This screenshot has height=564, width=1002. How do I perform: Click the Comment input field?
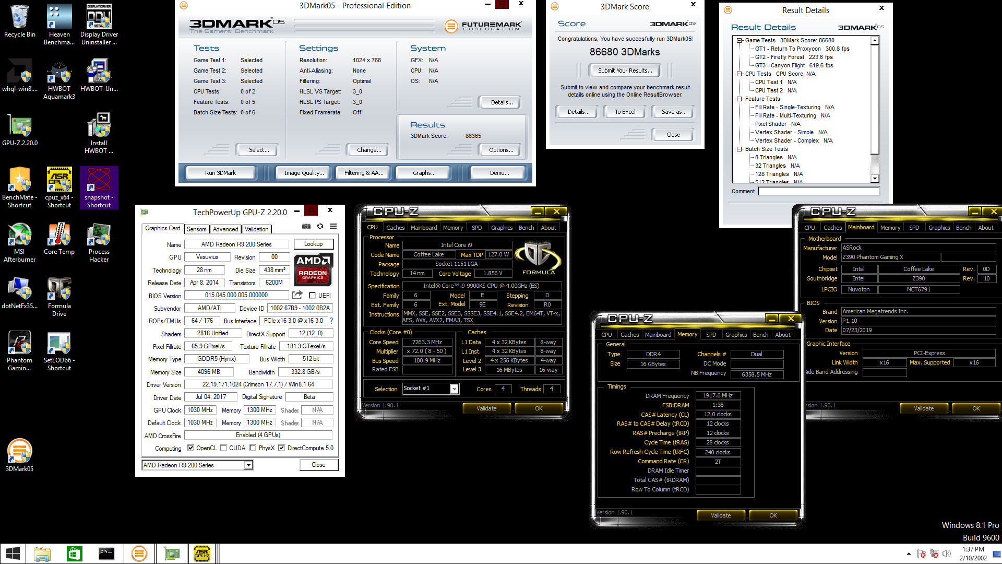coord(818,192)
